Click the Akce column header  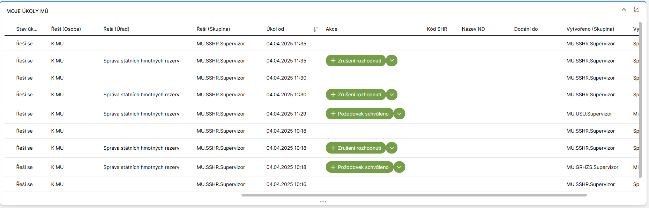[331, 29]
